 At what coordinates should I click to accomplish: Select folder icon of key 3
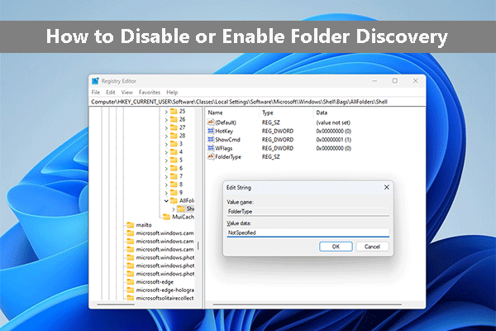(x=174, y=144)
